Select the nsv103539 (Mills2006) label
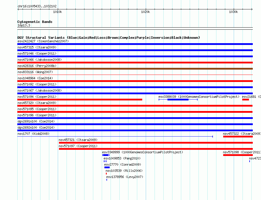Screen dimensions: 261x200 (124, 171)
